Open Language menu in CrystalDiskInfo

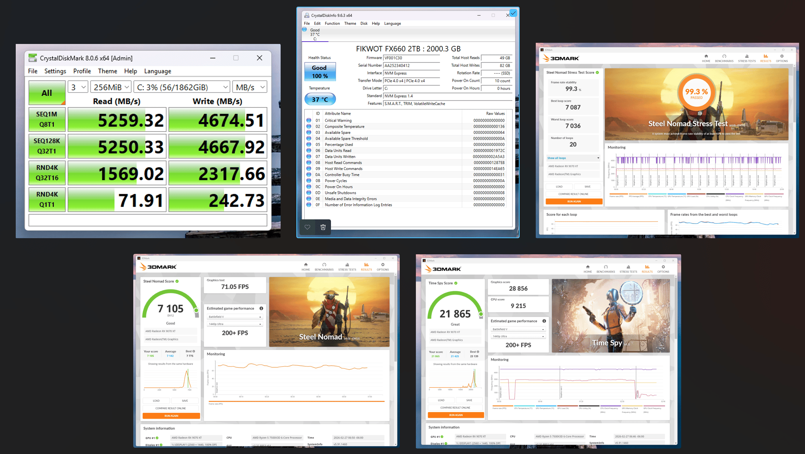[x=392, y=24]
